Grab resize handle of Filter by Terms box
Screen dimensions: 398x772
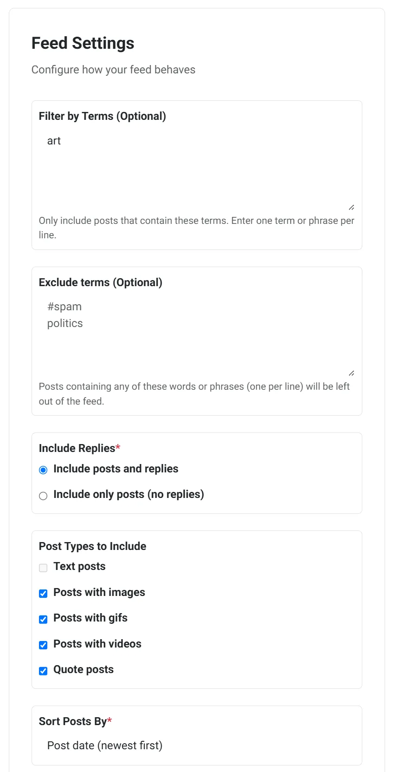351,208
